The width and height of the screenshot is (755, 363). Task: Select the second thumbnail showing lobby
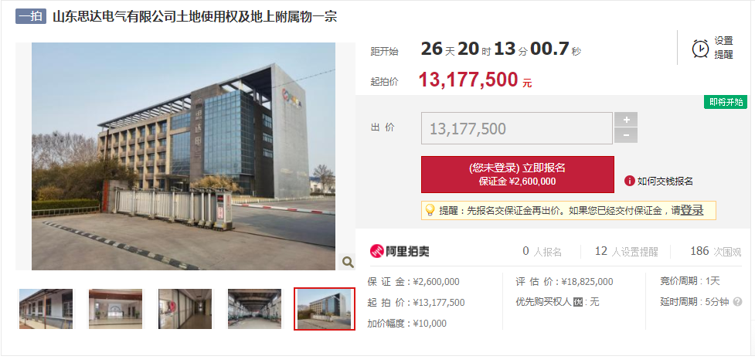(x=116, y=309)
